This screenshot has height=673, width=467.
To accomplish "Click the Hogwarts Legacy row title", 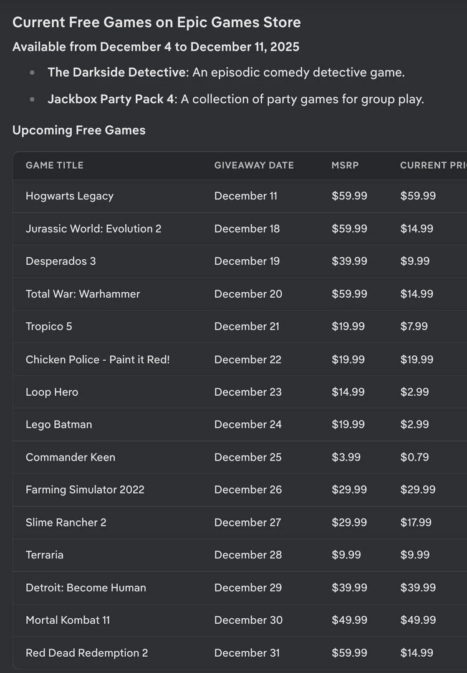I will tap(69, 196).
